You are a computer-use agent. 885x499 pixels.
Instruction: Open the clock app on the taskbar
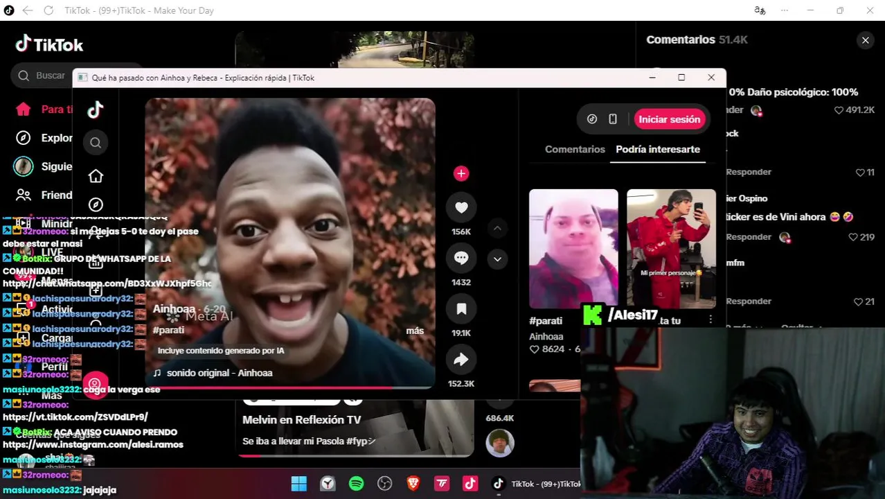pyautogui.click(x=328, y=484)
